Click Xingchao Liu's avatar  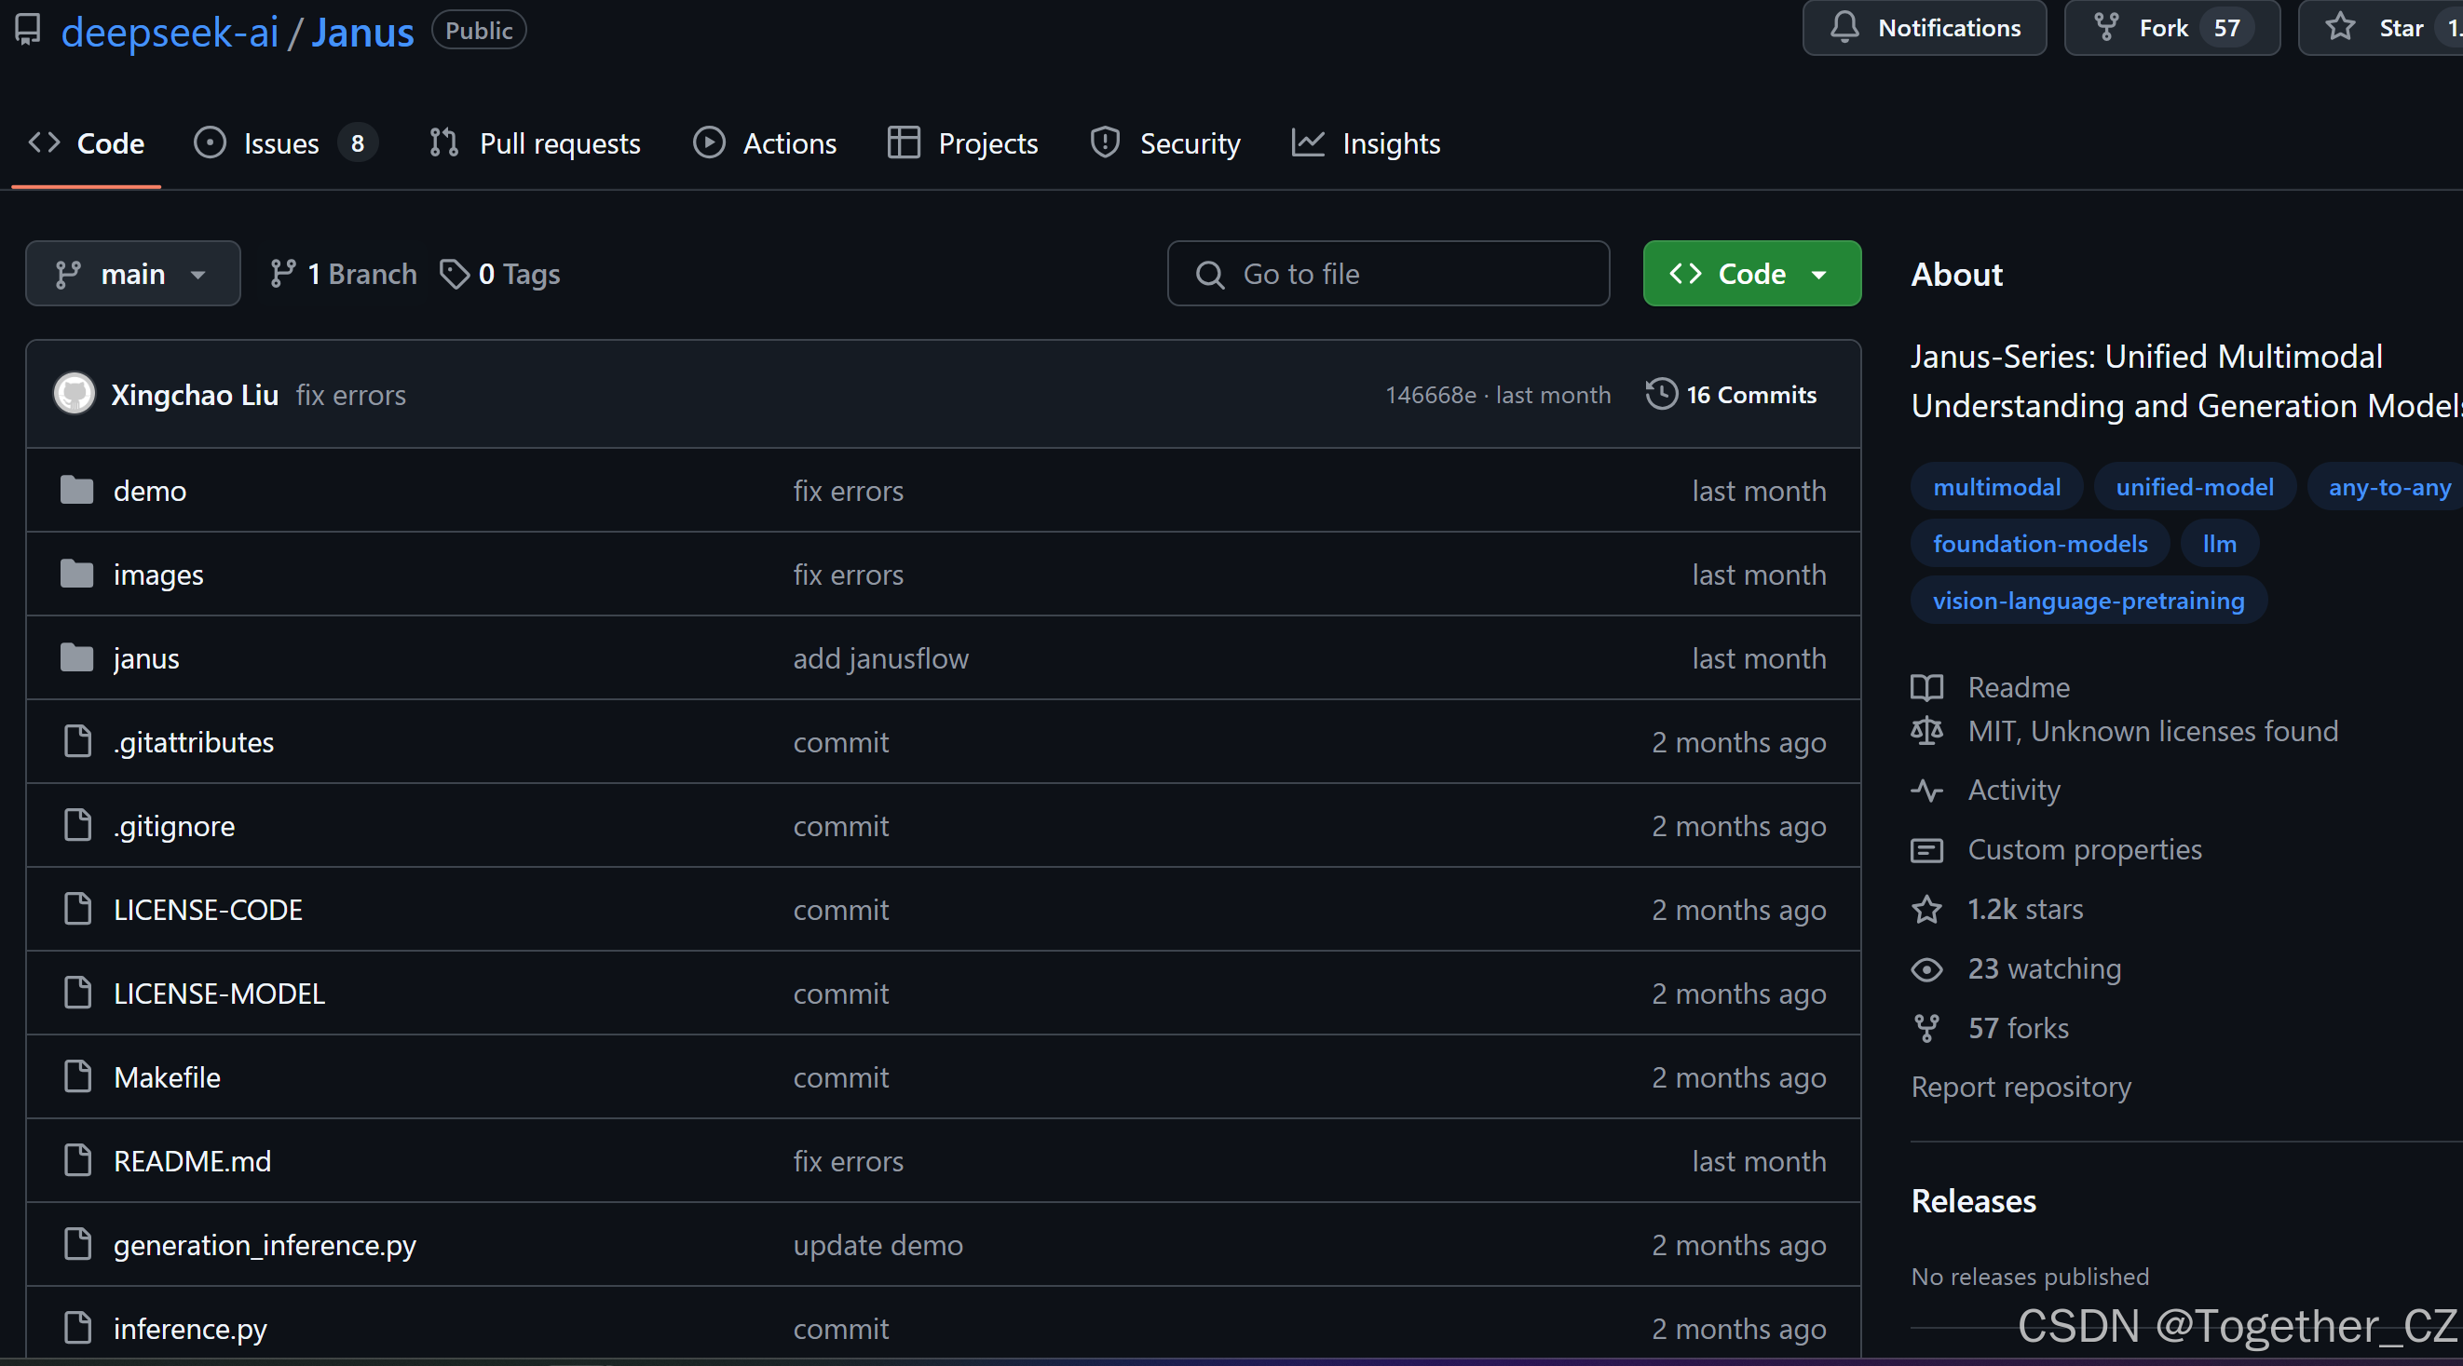[x=75, y=395]
